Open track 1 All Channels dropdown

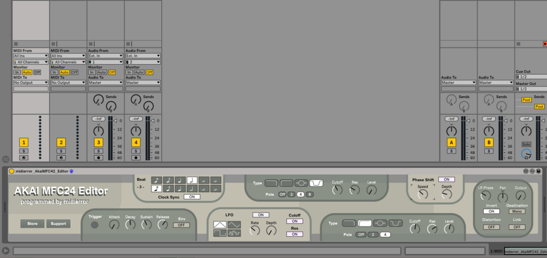coord(30,62)
